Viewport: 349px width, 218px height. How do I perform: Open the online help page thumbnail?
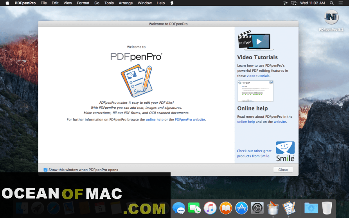[x=255, y=91]
